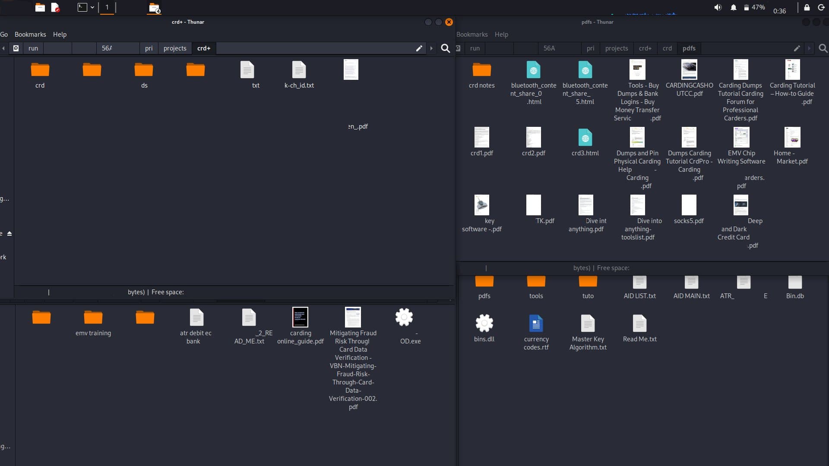Click the root disk icon in crd+ path bar

[x=16, y=48]
